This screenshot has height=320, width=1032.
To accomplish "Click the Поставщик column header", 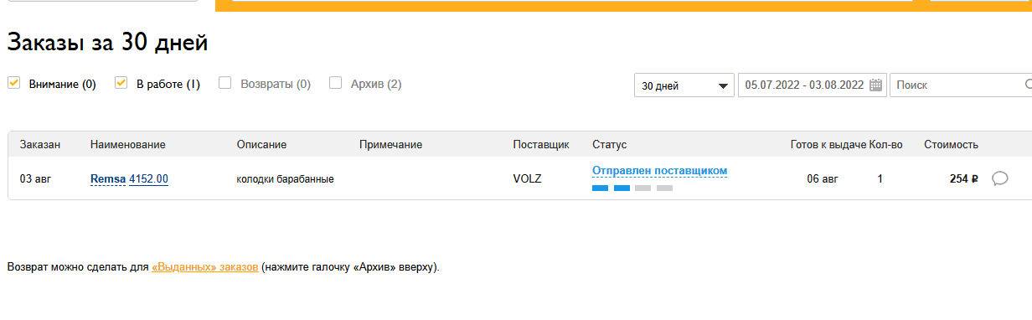I will (541, 145).
